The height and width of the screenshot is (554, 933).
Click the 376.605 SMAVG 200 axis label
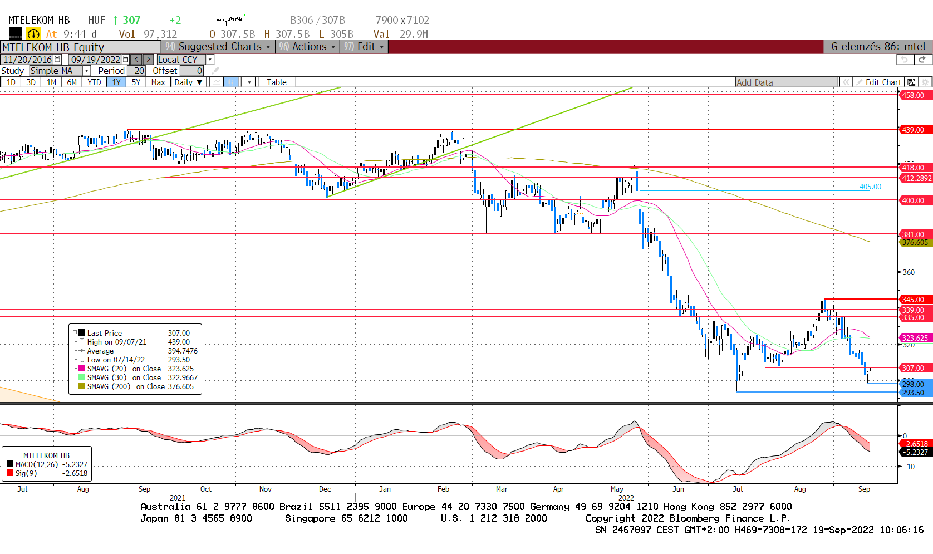[x=916, y=243]
